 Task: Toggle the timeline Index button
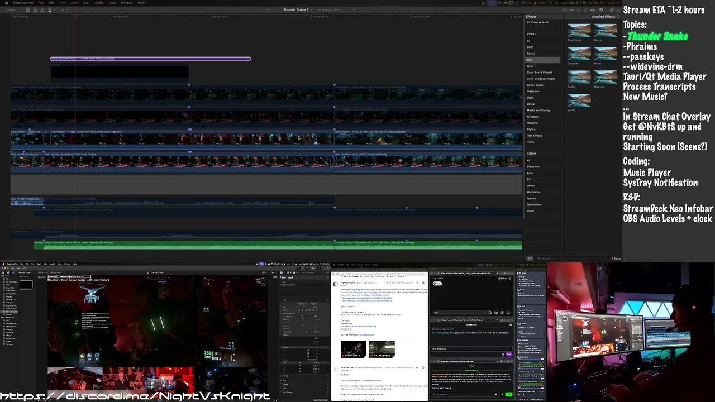click(x=11, y=10)
